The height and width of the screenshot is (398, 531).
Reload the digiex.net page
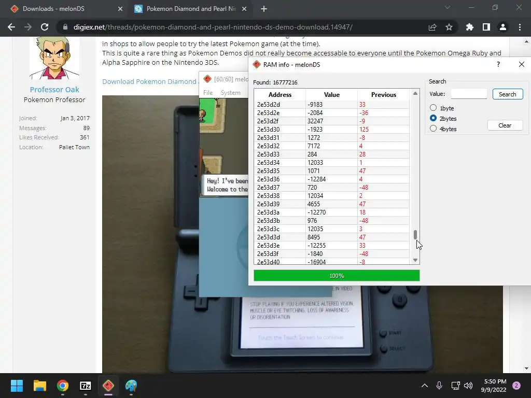pyautogui.click(x=45, y=27)
